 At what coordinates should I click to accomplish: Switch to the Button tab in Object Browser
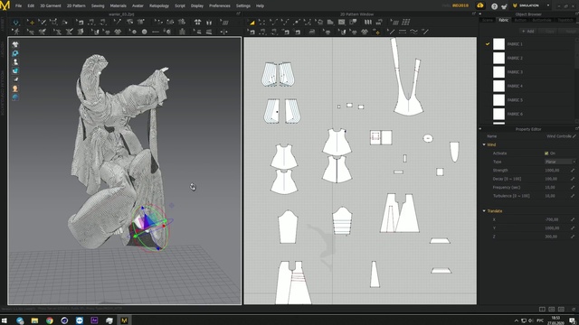520,20
